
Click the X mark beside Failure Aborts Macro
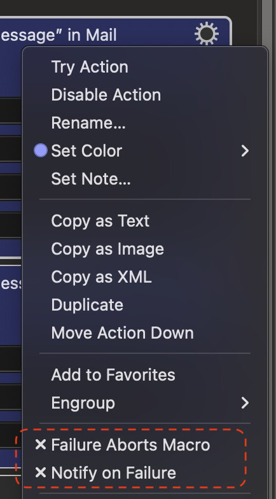[x=41, y=444]
